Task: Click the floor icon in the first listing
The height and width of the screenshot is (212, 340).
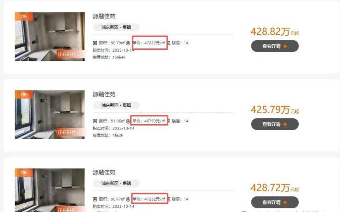Action: click(x=169, y=43)
